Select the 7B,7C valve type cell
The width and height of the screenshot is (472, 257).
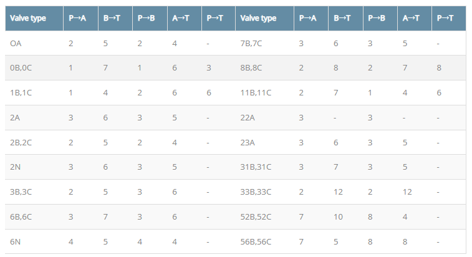(x=253, y=43)
